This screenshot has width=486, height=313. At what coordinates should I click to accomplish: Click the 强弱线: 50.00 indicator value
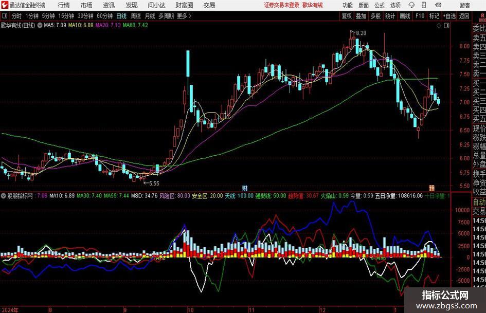(x=271, y=196)
